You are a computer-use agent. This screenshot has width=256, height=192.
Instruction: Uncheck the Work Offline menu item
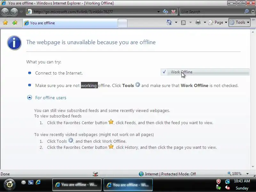pyautogui.click(x=205, y=72)
